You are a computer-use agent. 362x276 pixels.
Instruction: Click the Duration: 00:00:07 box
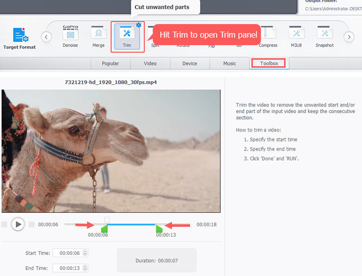pyautogui.click(x=157, y=260)
